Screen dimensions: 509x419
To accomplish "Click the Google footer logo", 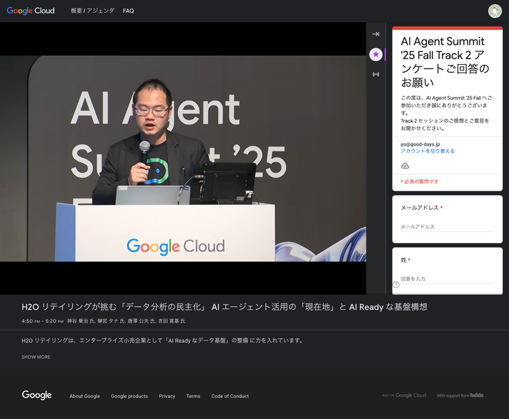I will [x=37, y=395].
